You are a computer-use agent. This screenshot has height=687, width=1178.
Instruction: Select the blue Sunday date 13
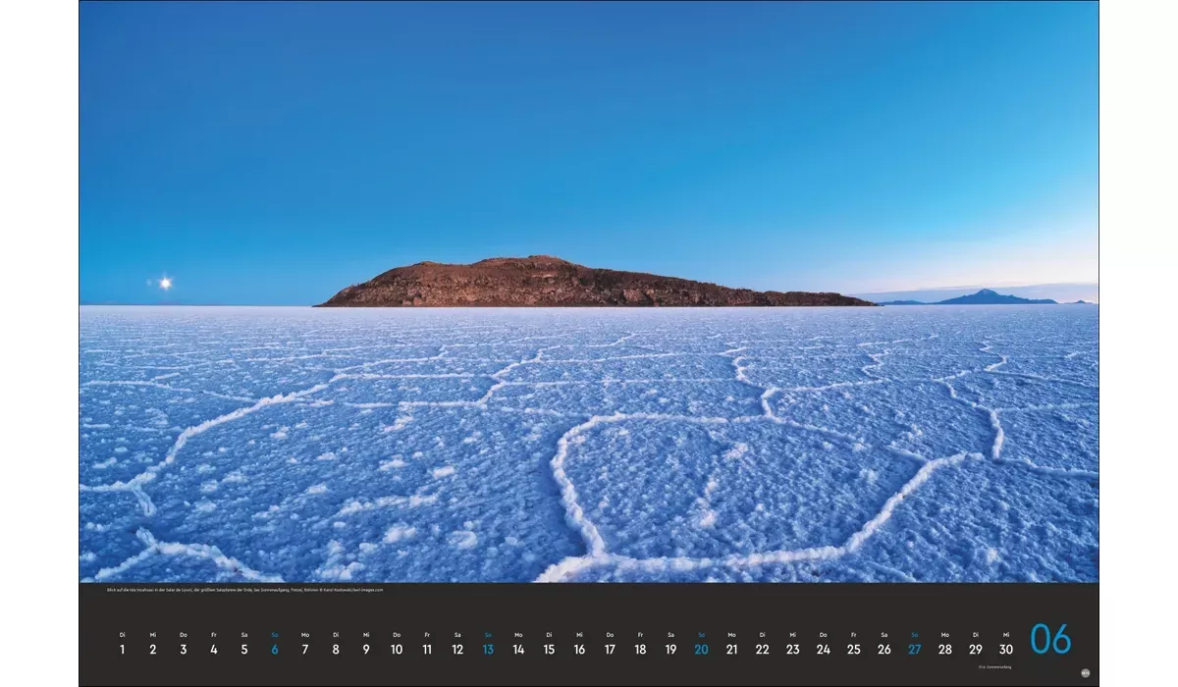pyautogui.click(x=488, y=650)
